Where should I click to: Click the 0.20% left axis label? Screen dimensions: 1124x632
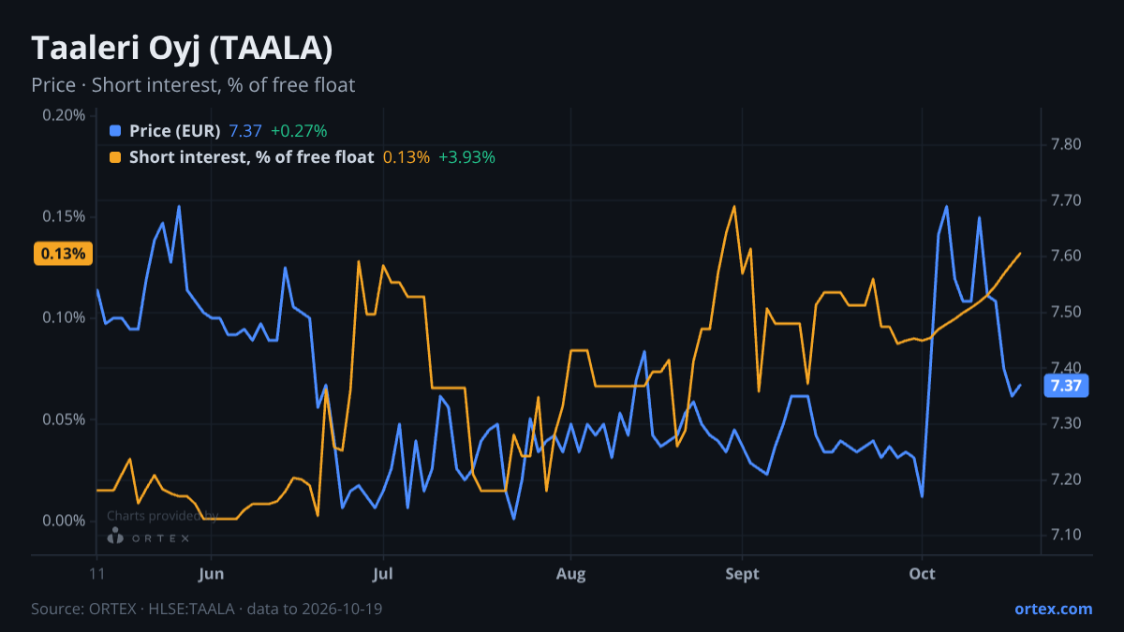64,115
